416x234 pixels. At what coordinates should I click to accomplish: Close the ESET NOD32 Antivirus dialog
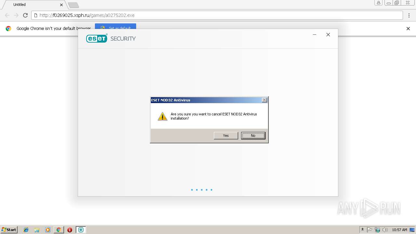point(265,100)
